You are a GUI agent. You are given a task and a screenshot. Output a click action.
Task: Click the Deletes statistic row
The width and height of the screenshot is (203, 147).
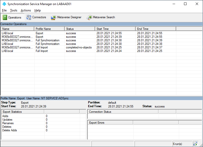(44, 127)
